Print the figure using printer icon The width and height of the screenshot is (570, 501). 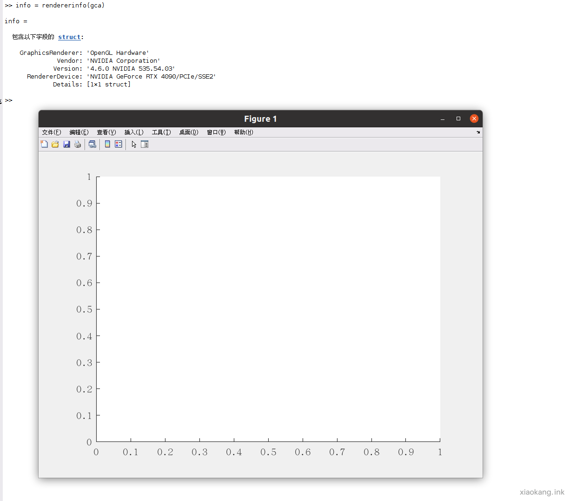click(78, 144)
